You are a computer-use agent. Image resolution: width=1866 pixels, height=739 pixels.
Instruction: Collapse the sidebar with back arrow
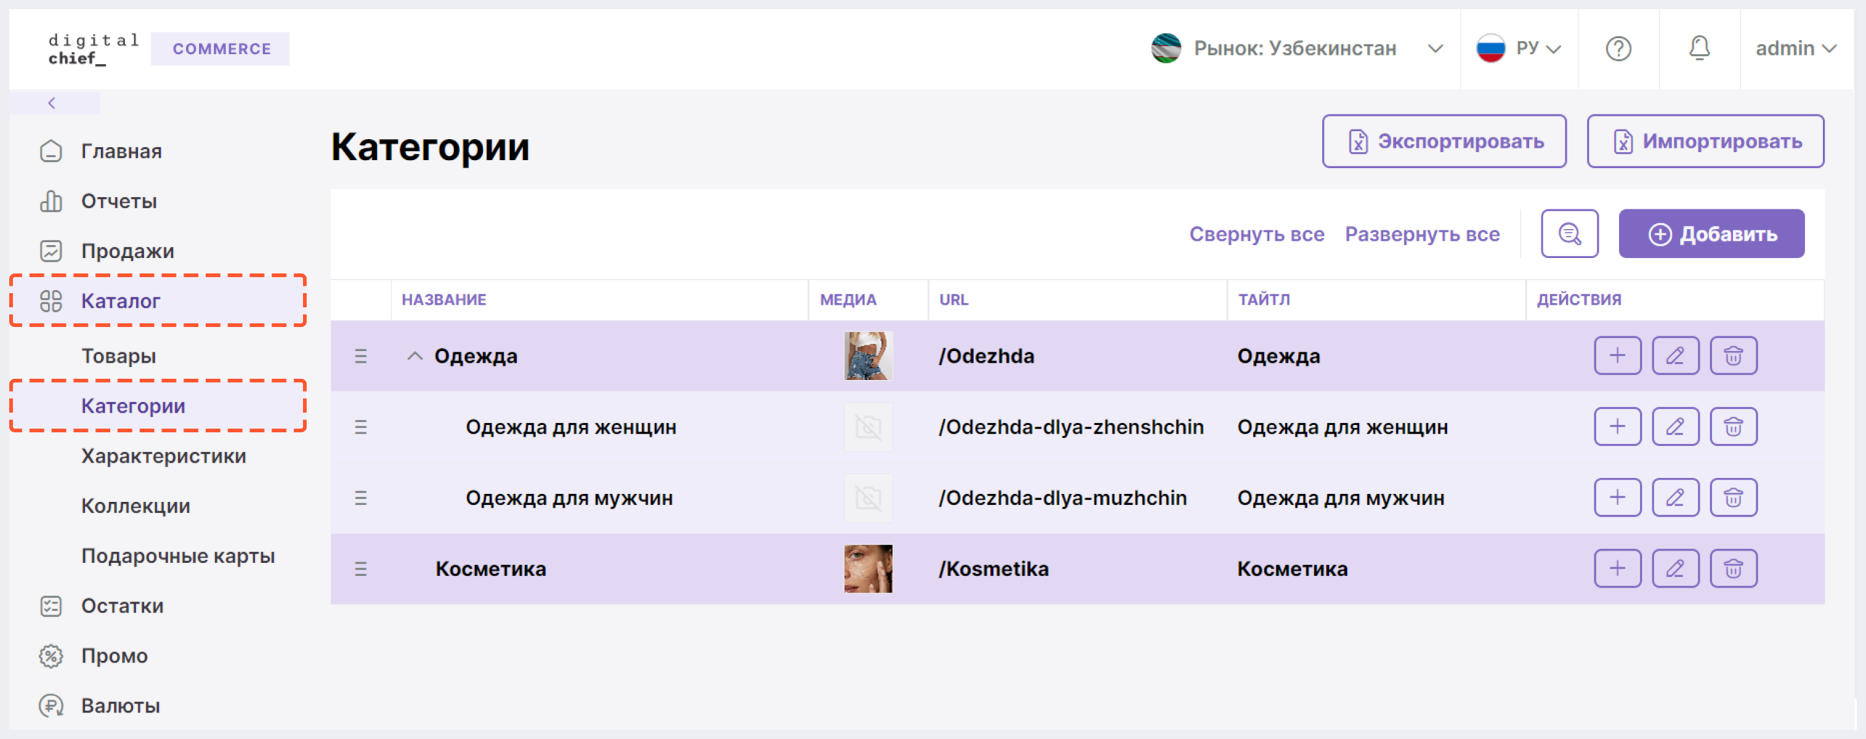point(52,103)
